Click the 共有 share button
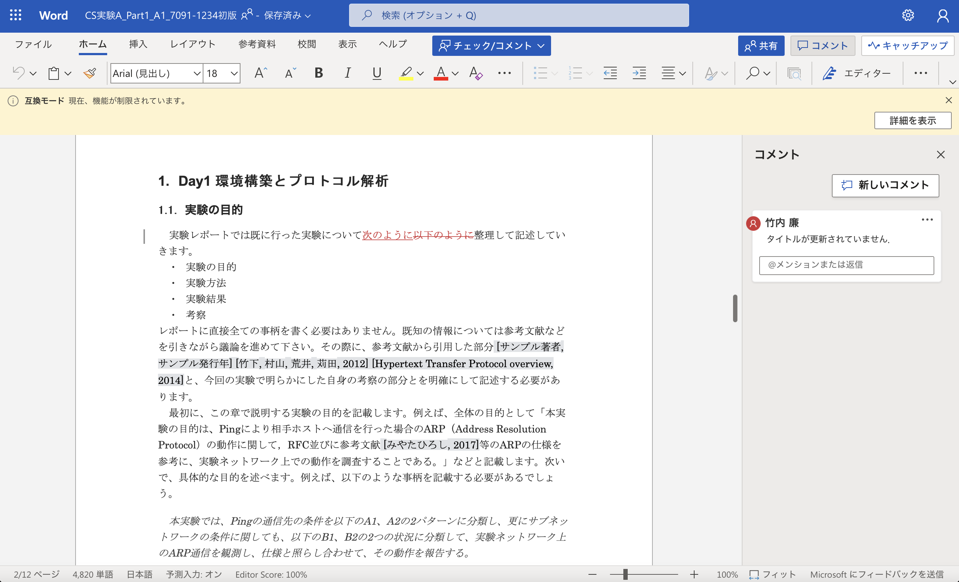959x582 pixels. point(761,45)
